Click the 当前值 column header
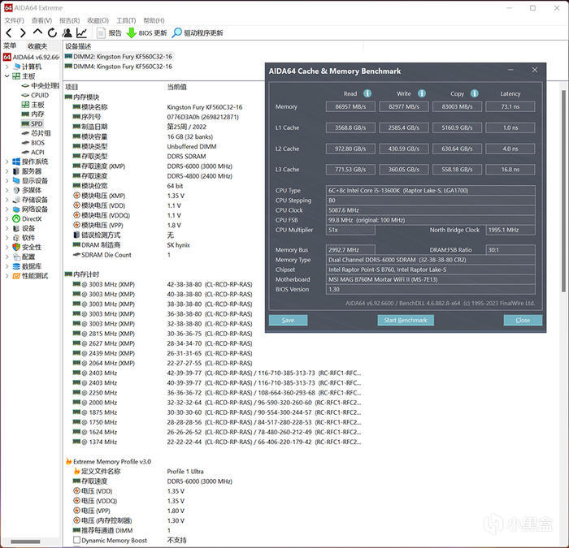 click(x=176, y=87)
